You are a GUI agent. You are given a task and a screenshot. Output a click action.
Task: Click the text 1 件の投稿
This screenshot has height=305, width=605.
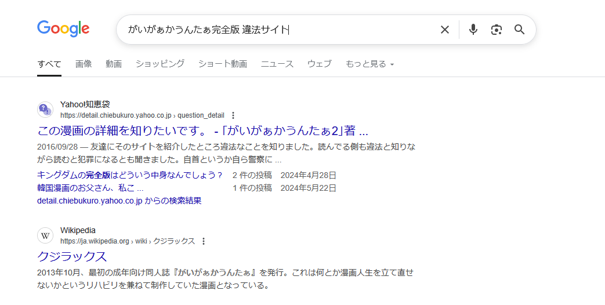pyautogui.click(x=252, y=188)
